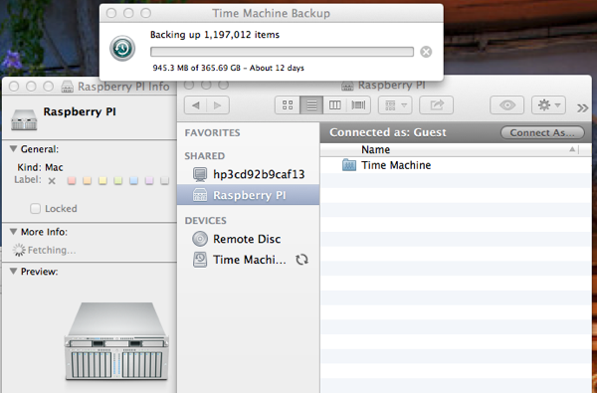Click the syncing arrows beside Time Machi...
597x393 pixels.
point(301,260)
